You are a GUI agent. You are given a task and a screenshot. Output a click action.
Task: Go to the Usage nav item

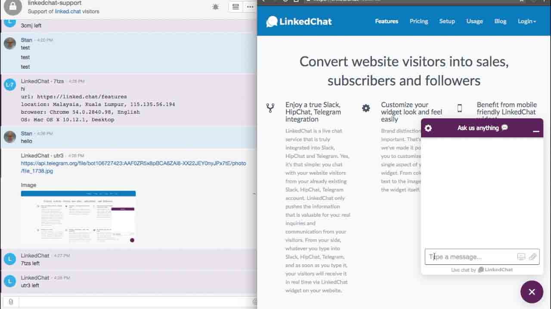click(474, 21)
